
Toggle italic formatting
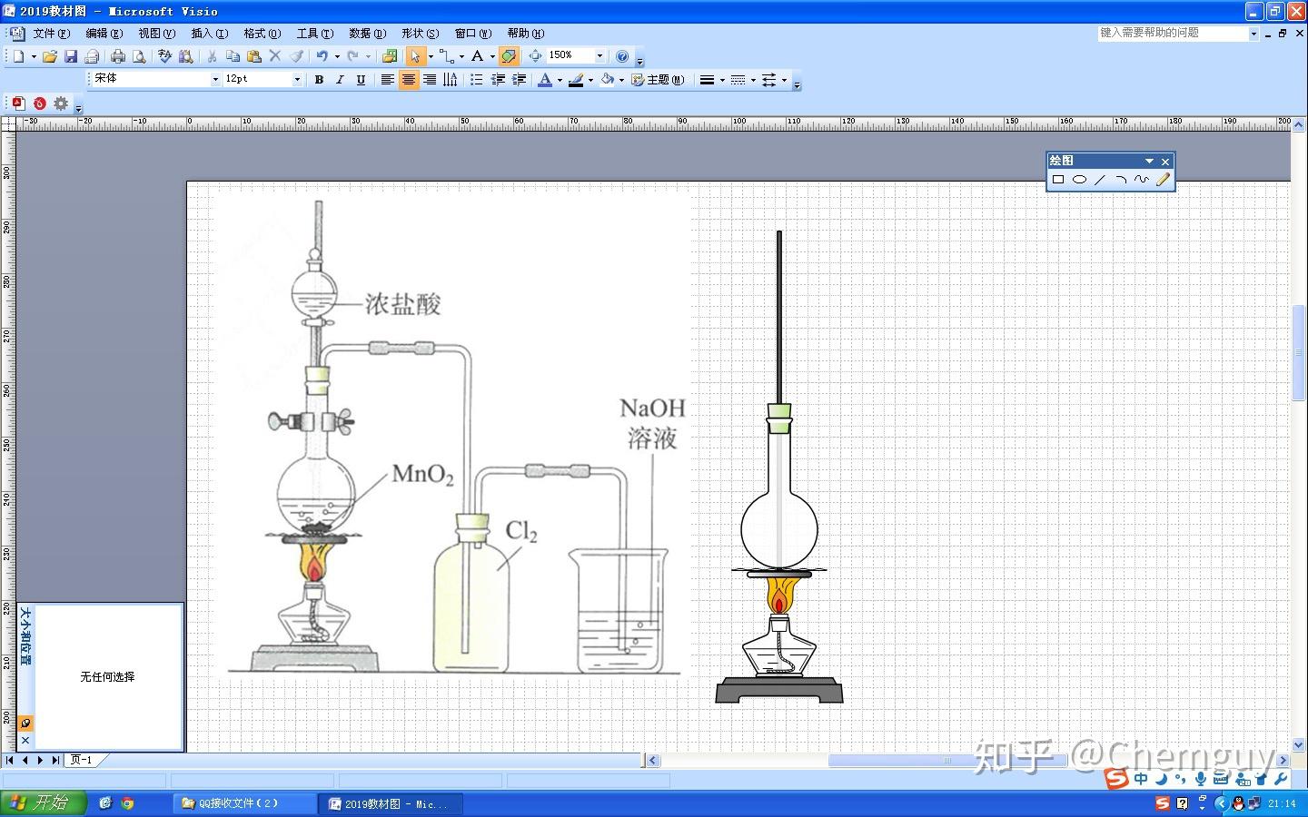coord(340,79)
